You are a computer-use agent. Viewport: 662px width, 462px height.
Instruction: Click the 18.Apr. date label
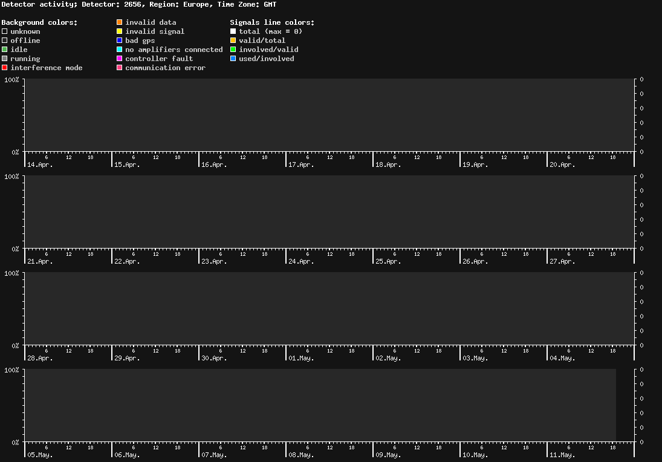[x=388, y=164]
